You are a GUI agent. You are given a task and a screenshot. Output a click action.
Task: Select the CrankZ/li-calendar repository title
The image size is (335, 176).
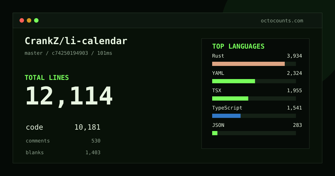click(x=76, y=41)
